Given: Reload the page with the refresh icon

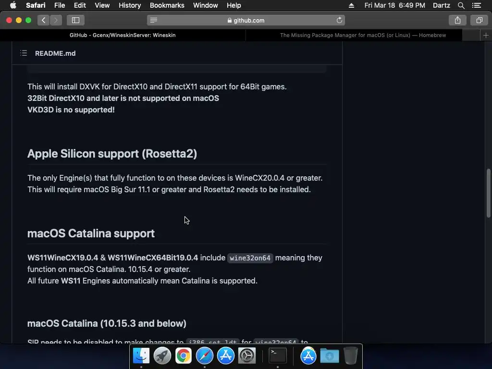Looking at the screenshot, I should pyautogui.click(x=339, y=20).
